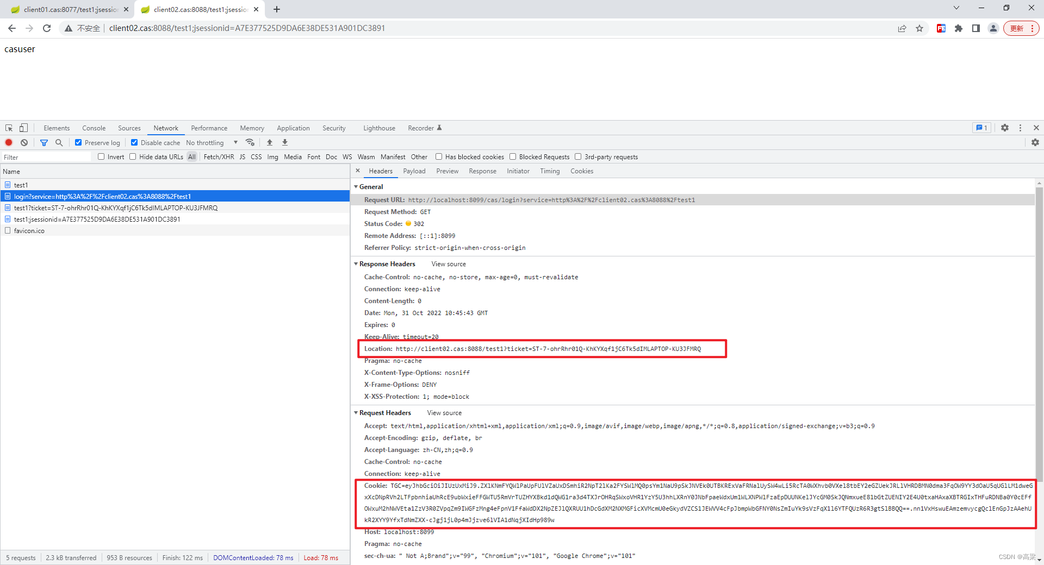Select the favicon.ico request
This screenshot has width=1044, height=565.
(175, 231)
